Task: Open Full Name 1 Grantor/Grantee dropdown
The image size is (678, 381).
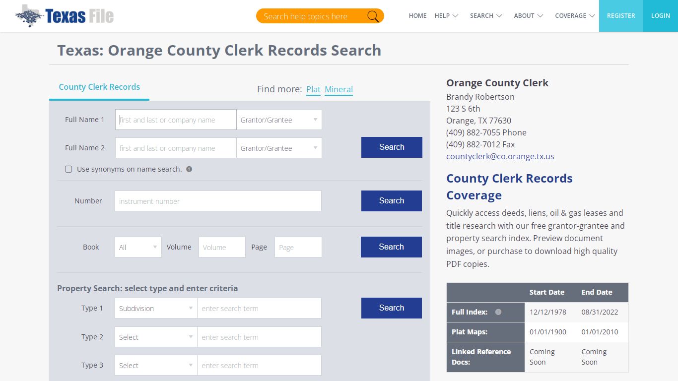Action: (x=279, y=120)
